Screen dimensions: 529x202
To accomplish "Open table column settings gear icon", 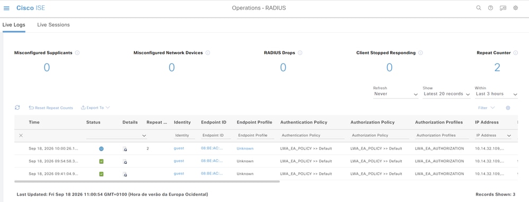I will (x=508, y=108).
